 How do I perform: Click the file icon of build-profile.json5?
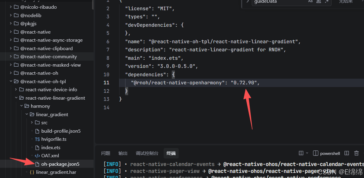point(37,131)
